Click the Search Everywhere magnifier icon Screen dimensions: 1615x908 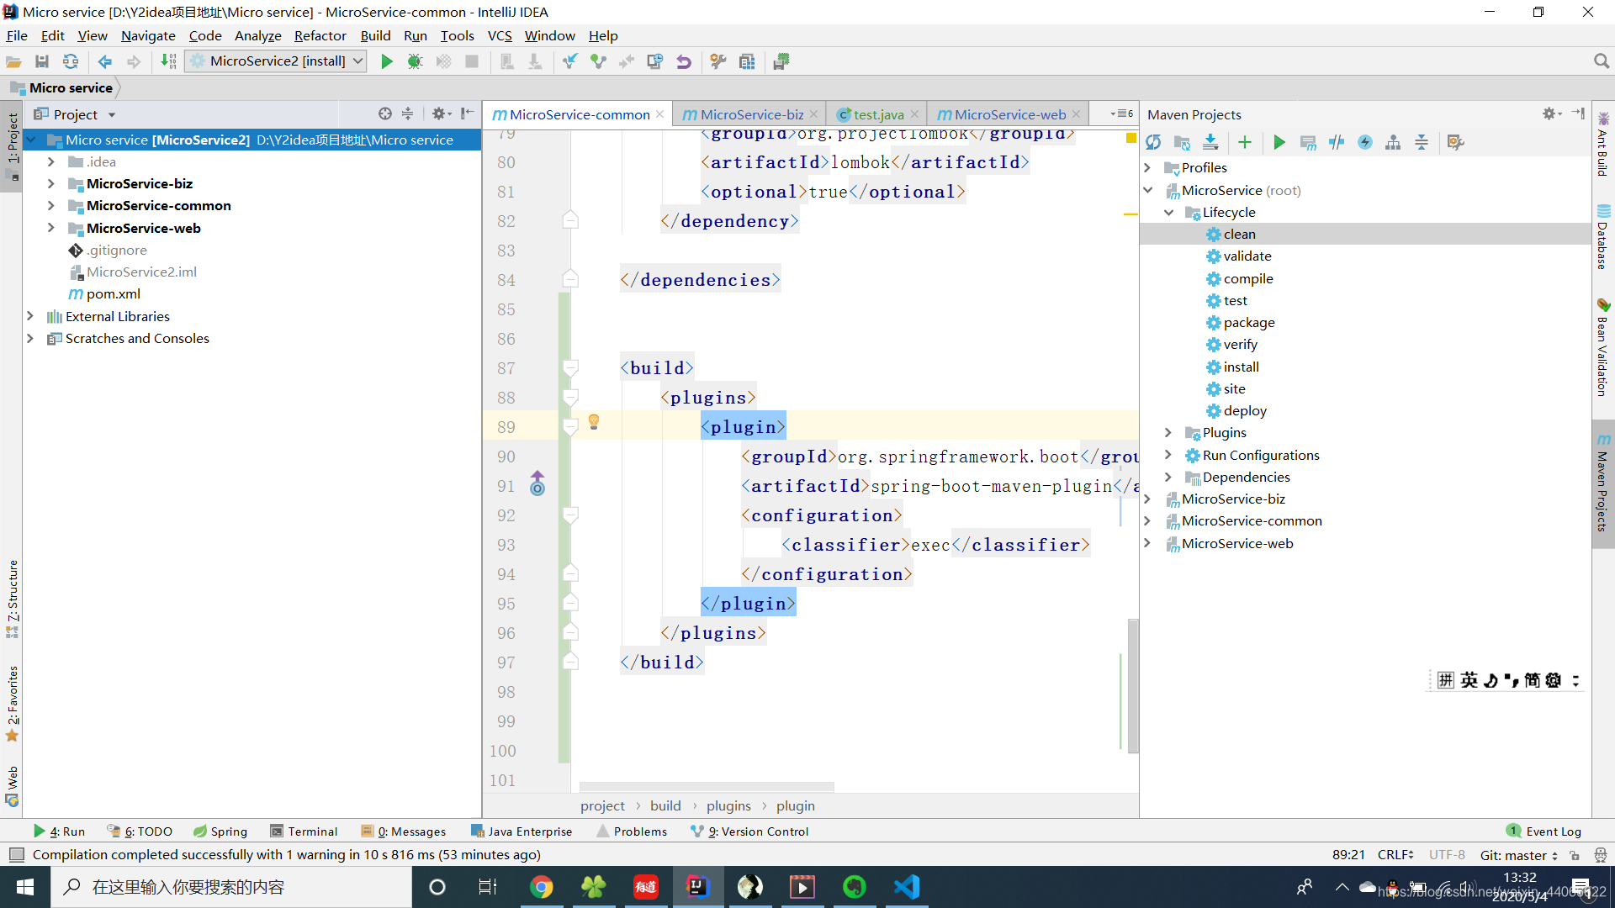coord(1602,61)
